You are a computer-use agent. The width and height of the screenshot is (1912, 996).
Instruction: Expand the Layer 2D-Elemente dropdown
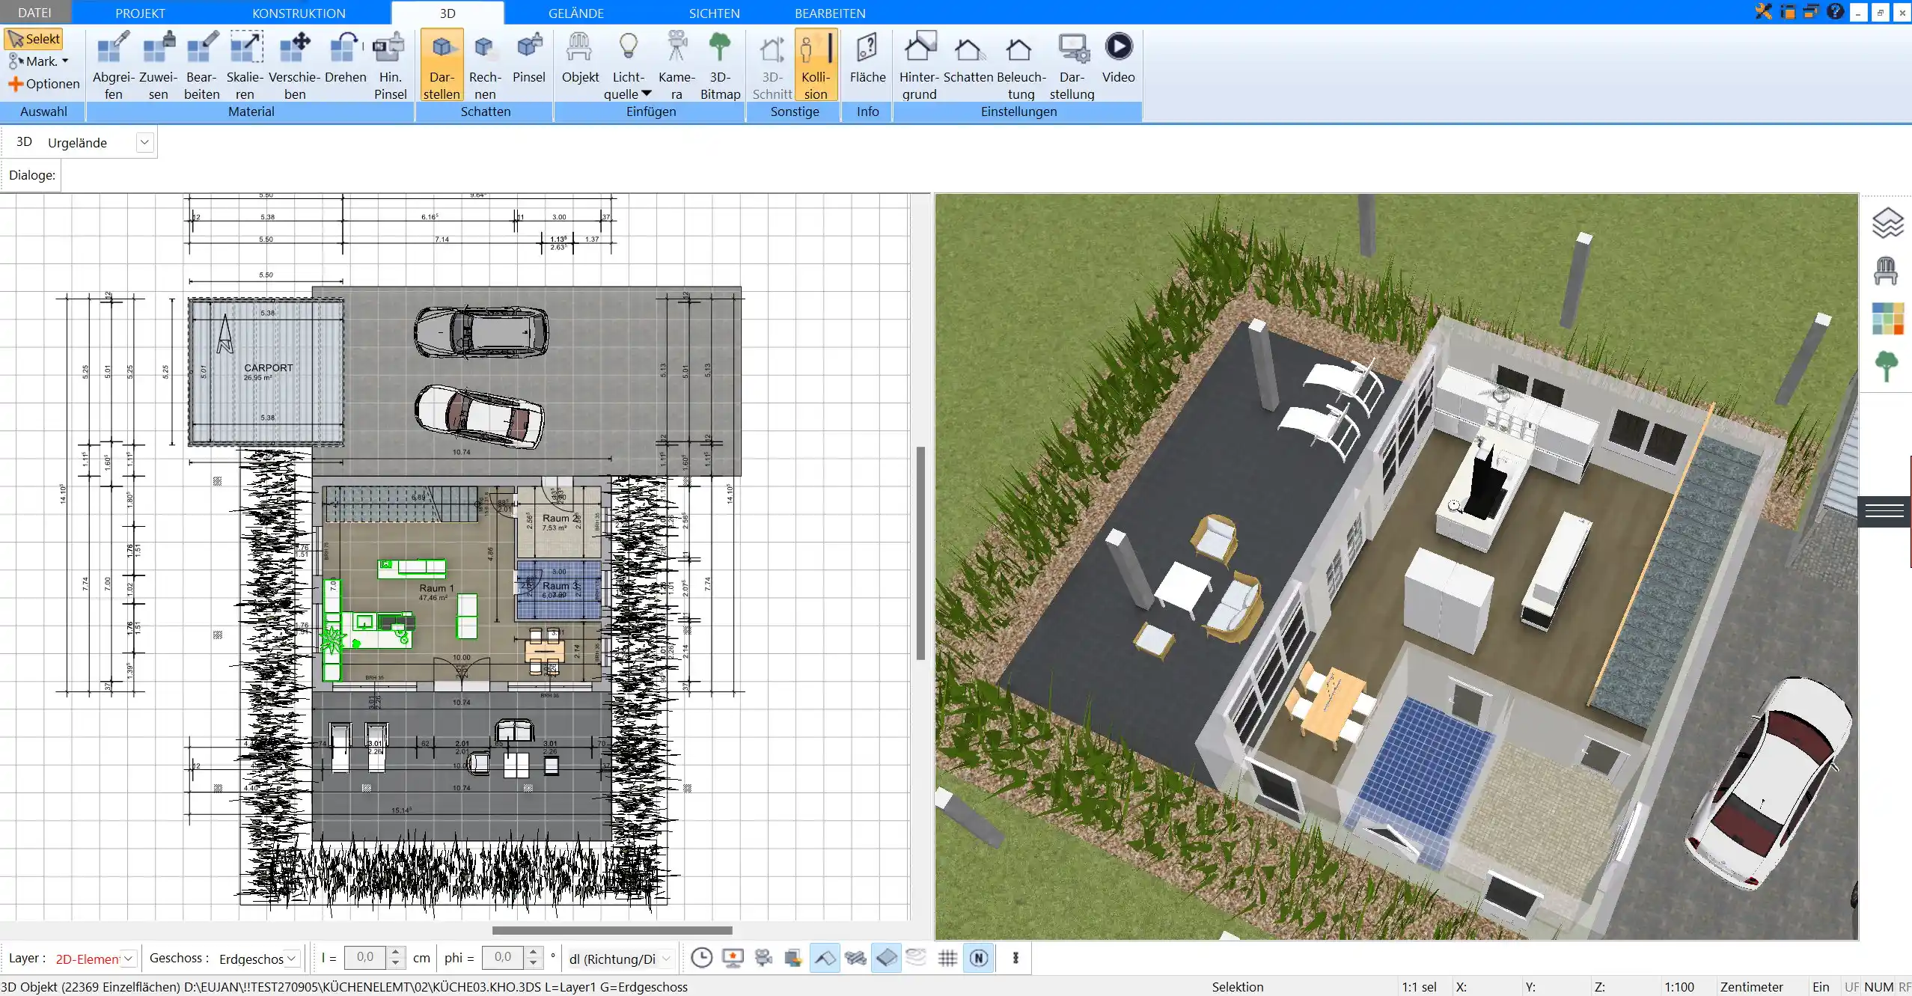[x=129, y=959]
